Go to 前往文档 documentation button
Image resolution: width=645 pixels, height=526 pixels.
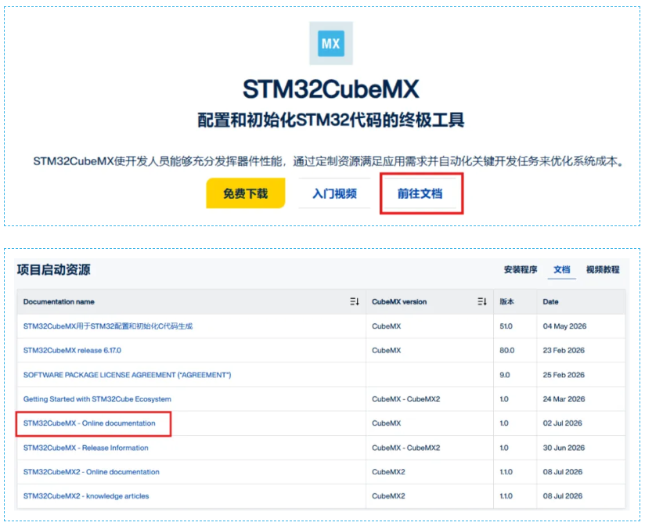point(420,193)
